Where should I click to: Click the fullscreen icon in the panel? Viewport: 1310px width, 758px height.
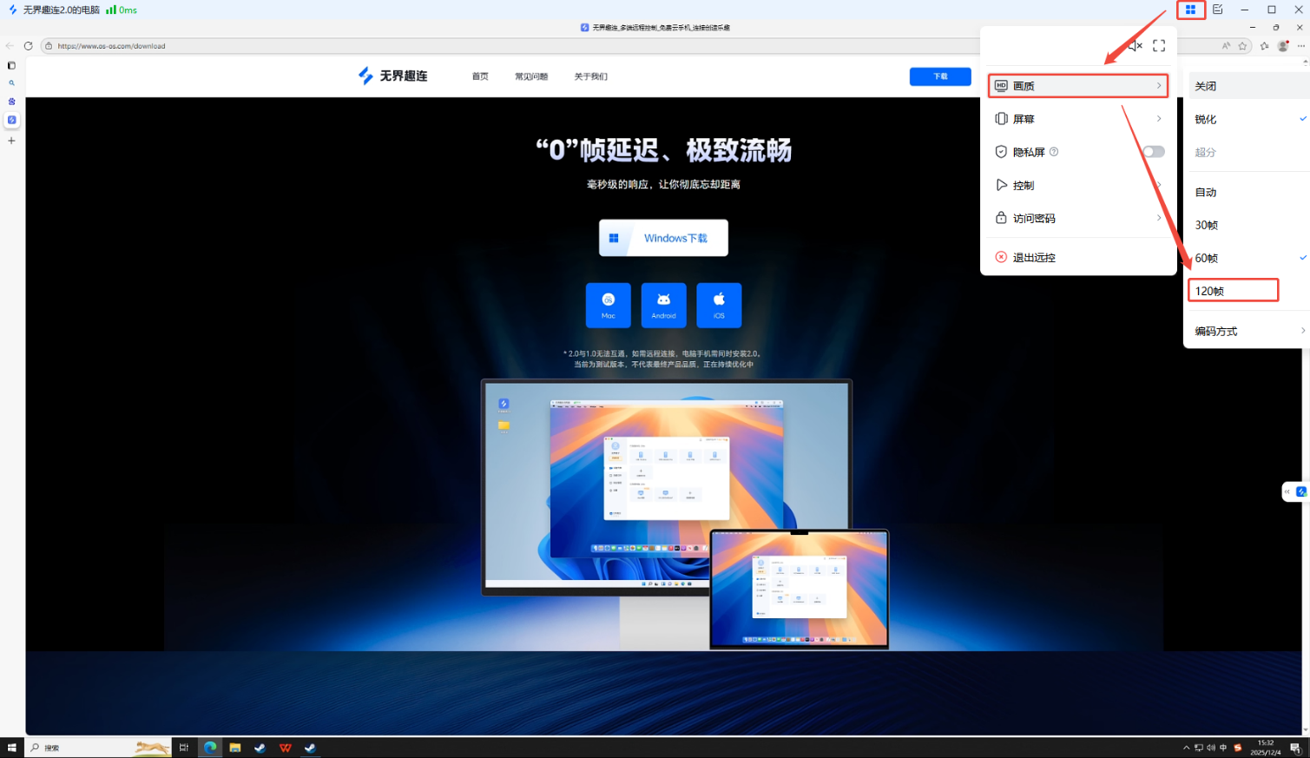pos(1159,46)
